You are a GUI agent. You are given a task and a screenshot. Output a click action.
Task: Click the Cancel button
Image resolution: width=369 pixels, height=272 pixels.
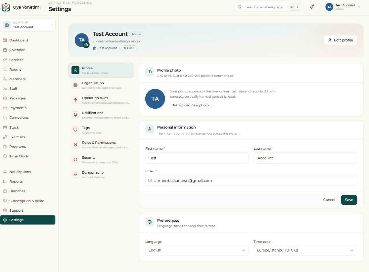point(329,200)
